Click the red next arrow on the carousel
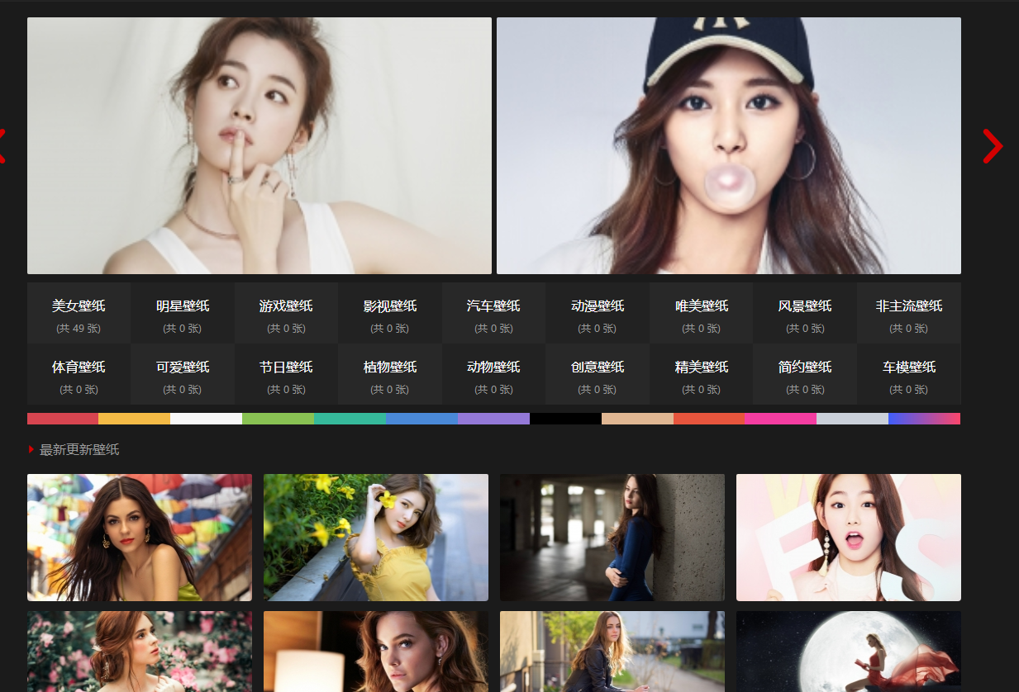 [992, 146]
